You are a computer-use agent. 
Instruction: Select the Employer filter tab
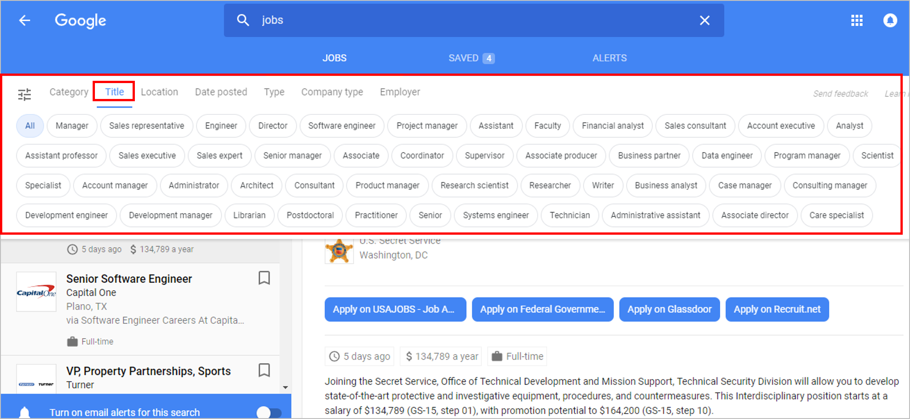[400, 92]
